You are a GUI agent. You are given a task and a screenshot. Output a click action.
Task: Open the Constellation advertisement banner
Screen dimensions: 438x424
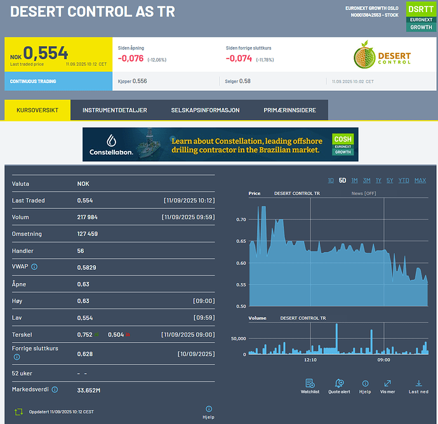point(220,145)
